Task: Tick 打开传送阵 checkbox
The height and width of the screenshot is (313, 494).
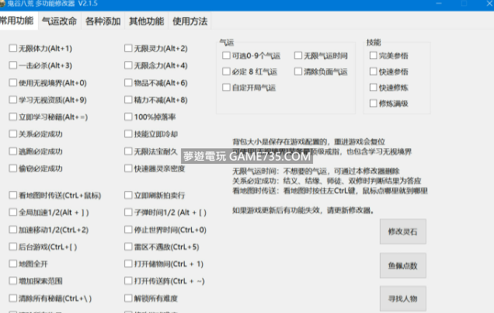Action: tap(128, 280)
